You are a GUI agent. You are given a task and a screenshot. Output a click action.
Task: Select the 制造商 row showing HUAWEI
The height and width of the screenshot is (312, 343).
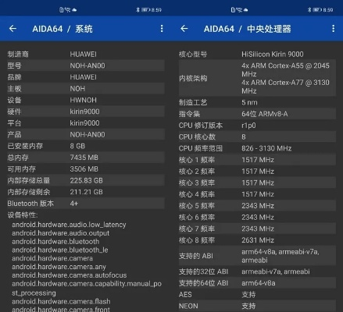pos(86,54)
